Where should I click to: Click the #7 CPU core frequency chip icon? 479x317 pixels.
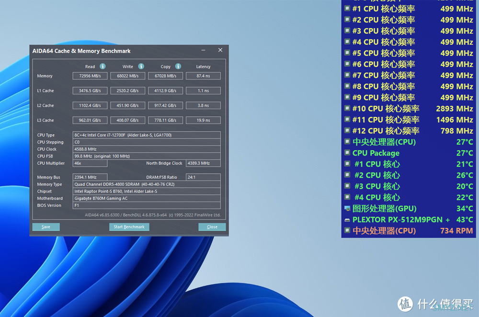coord(347,75)
